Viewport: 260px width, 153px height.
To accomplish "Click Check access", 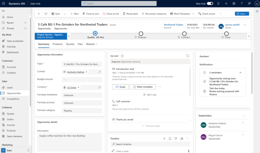I will [207, 14].
